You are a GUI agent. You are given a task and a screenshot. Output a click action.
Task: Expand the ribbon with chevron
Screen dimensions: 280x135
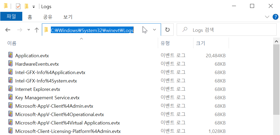tap(267, 17)
